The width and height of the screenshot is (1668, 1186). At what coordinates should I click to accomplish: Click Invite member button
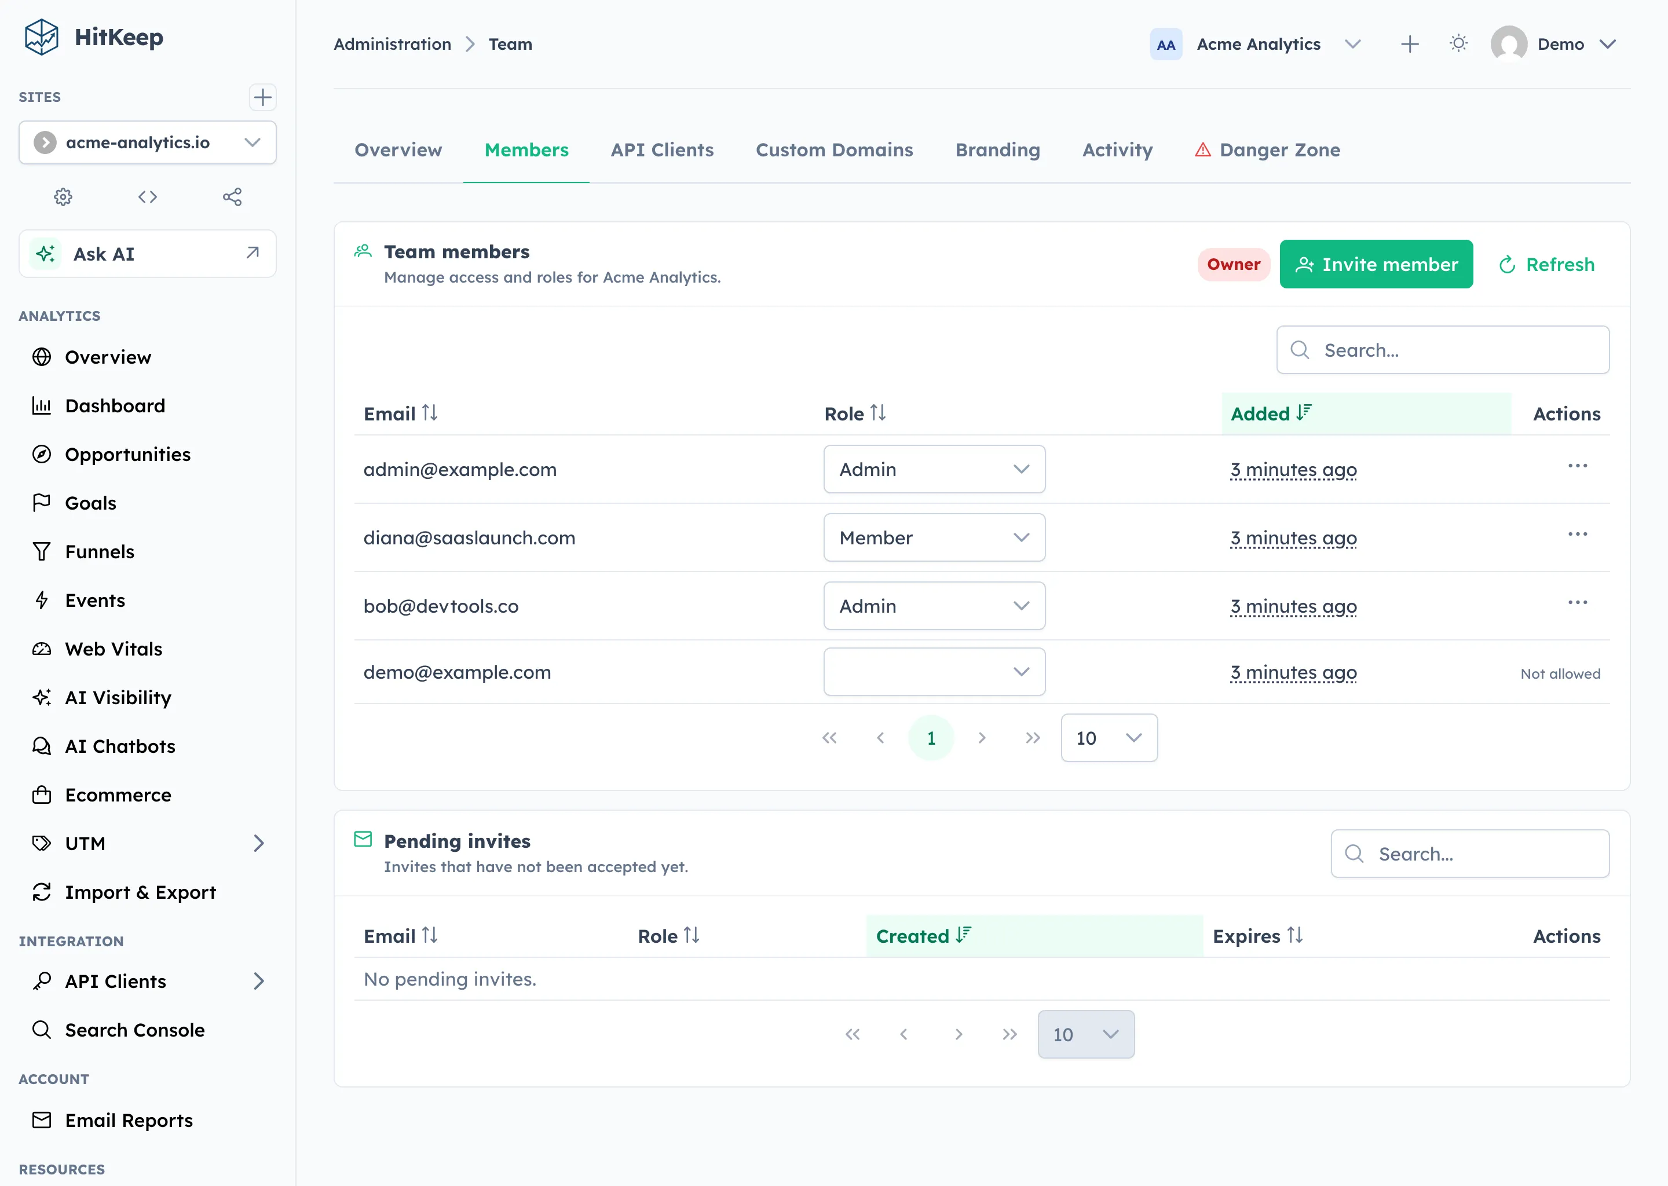[x=1376, y=265]
